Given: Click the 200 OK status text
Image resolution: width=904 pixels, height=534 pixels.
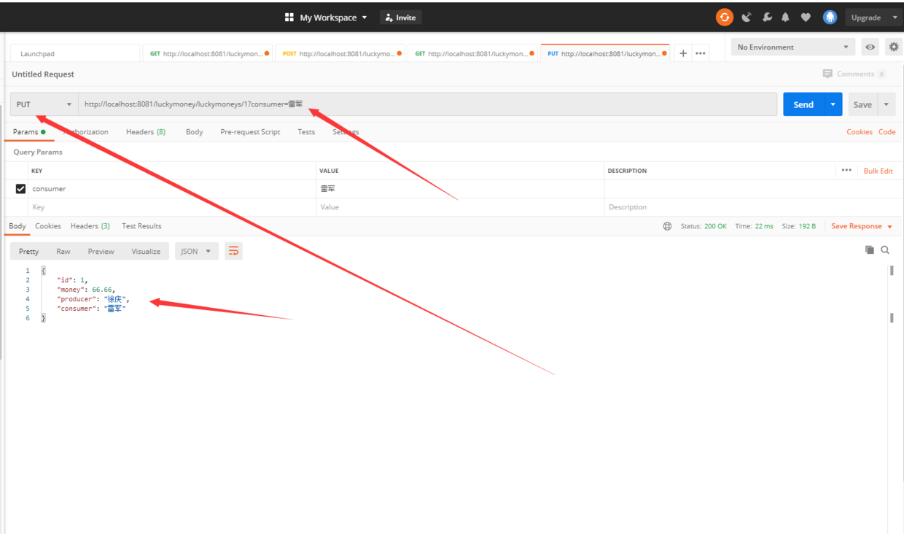Looking at the screenshot, I should (715, 226).
